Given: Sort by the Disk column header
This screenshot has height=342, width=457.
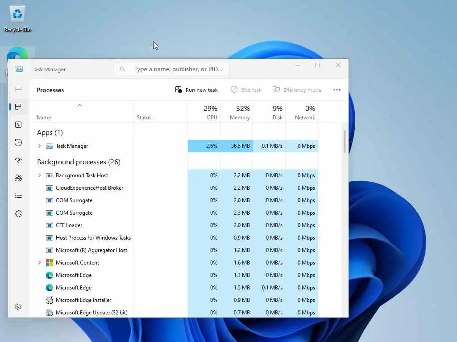Looking at the screenshot, I should (x=269, y=112).
